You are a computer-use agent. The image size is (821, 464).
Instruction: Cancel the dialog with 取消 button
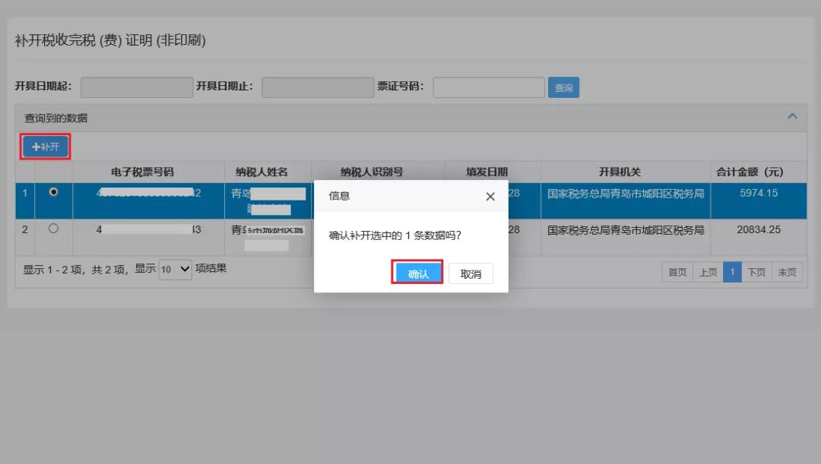(471, 274)
